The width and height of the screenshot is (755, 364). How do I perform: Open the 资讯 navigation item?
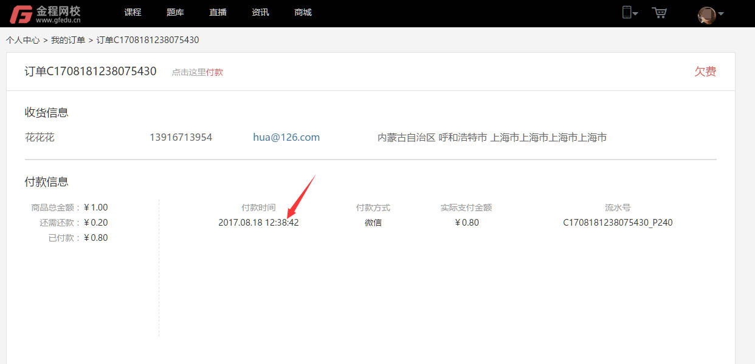(260, 13)
